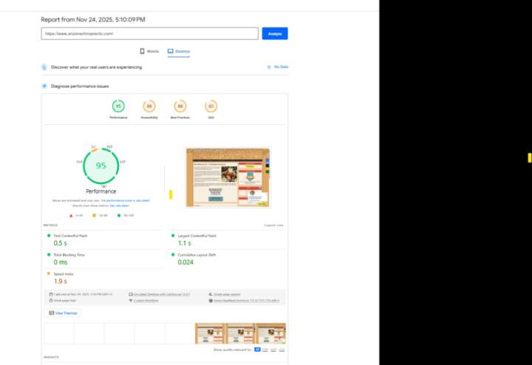Click the treemap icon in View Treemap
Viewport: 532px width, 365px height.
52,313
